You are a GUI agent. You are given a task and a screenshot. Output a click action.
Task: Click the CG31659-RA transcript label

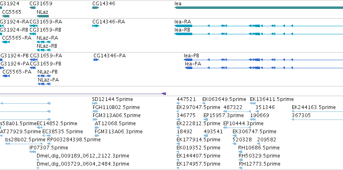(46, 22)
